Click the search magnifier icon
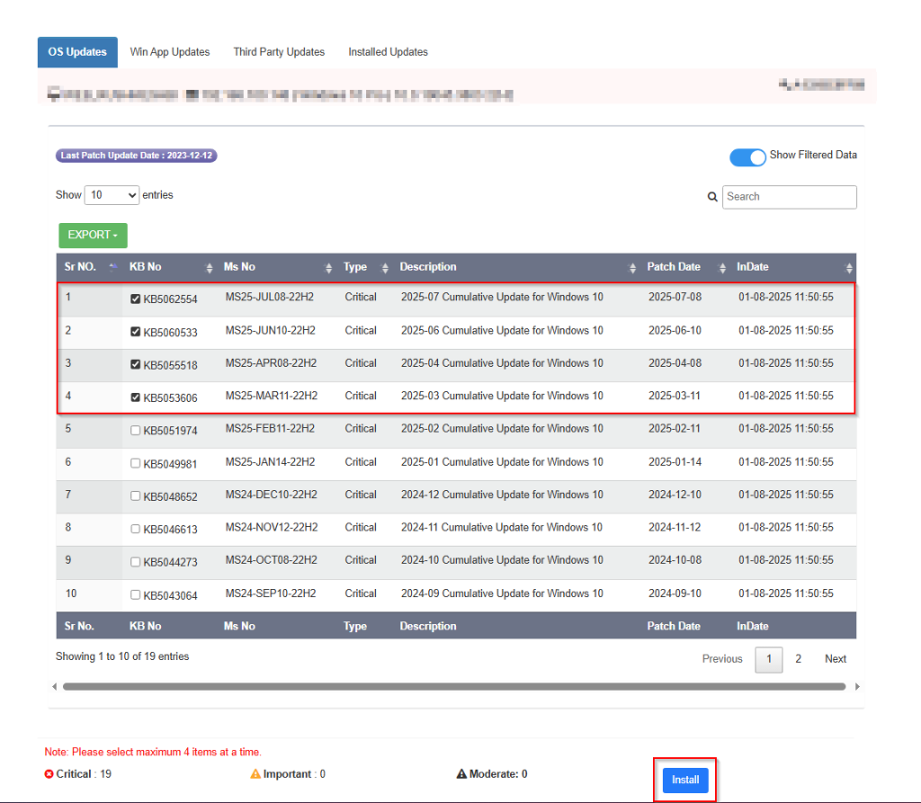This screenshot has width=921, height=803. pos(712,197)
